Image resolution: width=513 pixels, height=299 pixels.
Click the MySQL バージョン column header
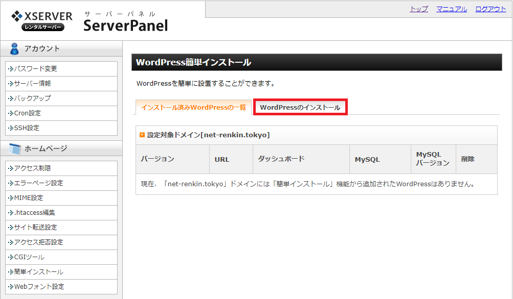433,159
